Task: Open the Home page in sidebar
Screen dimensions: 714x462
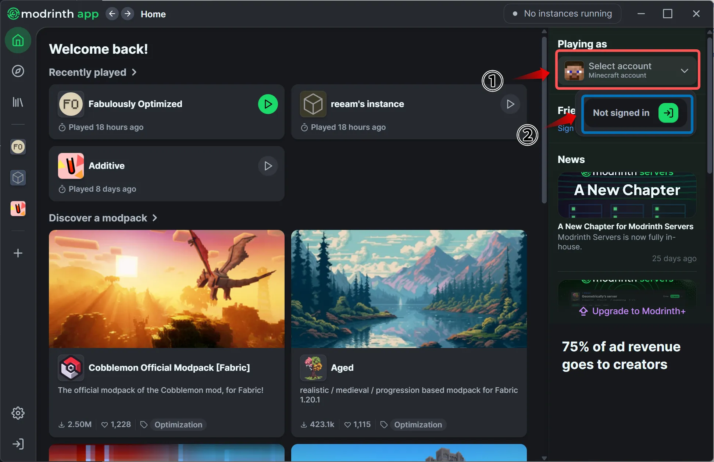Action: coord(18,40)
